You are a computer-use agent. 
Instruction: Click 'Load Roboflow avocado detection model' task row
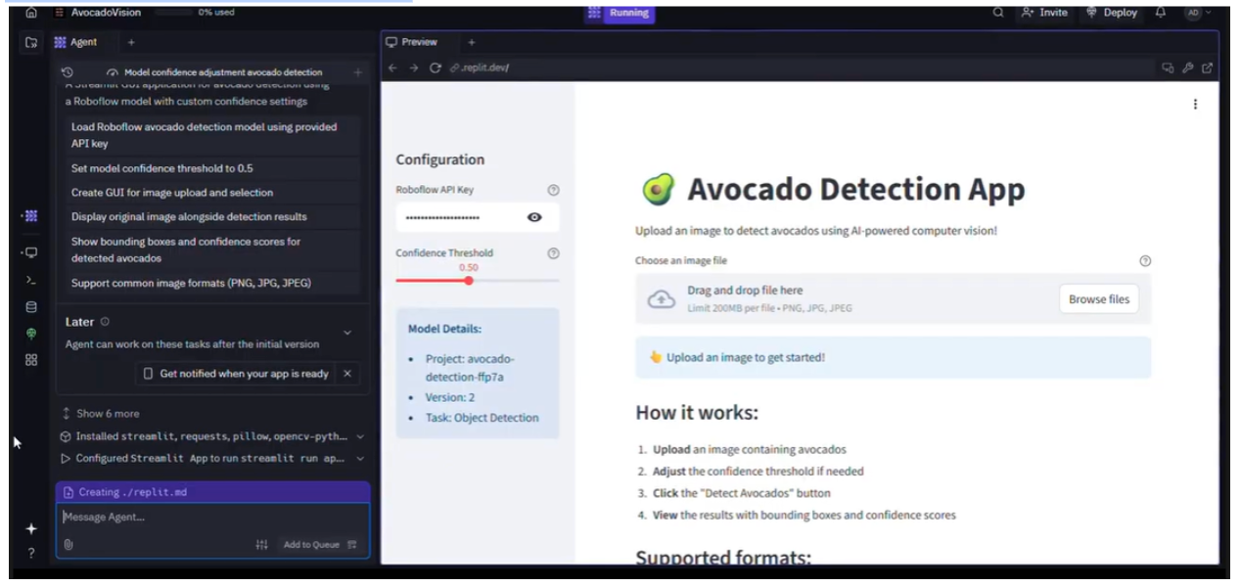(213, 135)
